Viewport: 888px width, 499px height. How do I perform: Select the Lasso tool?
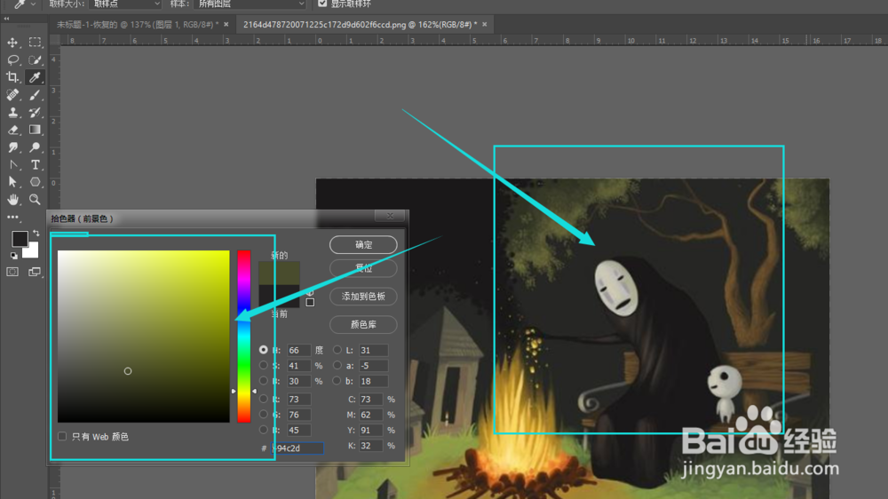(12, 60)
